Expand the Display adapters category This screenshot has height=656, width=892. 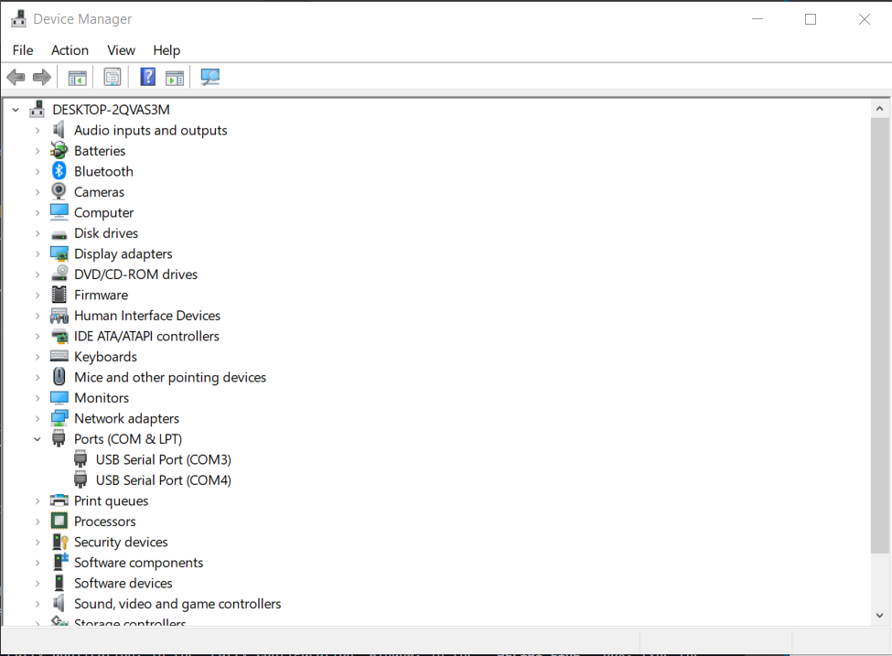37,253
